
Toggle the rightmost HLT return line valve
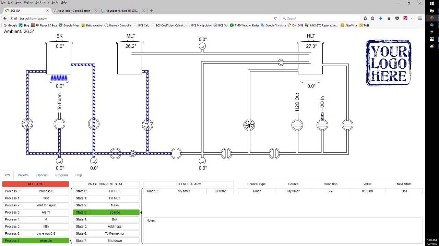pos(347,125)
